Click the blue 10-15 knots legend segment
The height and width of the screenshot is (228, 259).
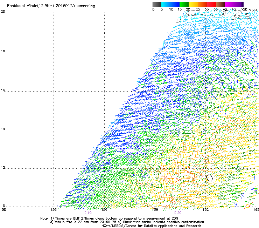coord(175,4)
